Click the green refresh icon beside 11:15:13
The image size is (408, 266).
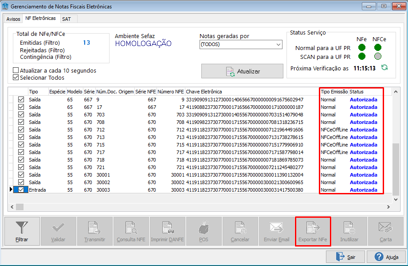pos(384,68)
